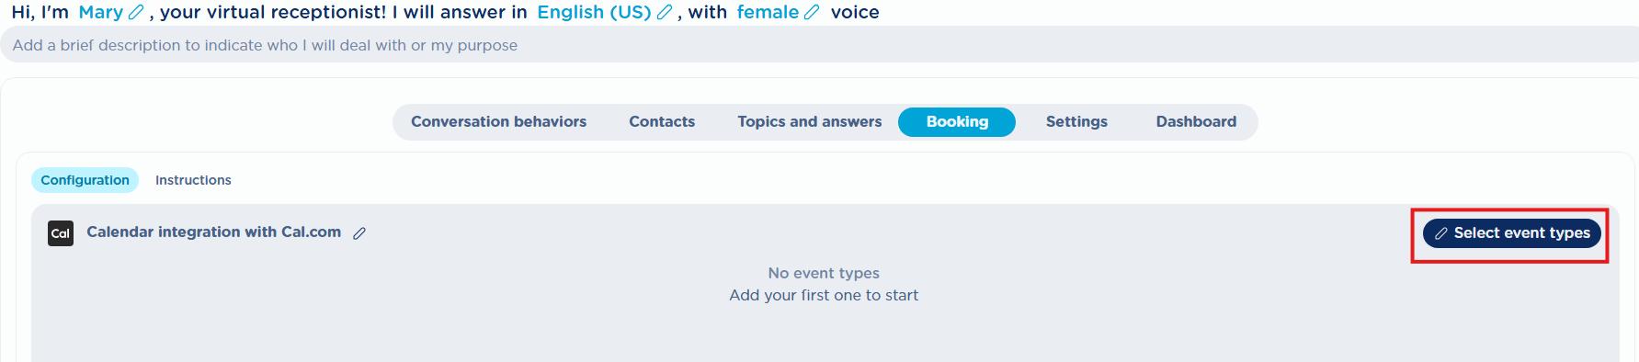Click the pencil icon beside English (US)
Viewport: 1639px width, 362px height.
tap(665, 12)
